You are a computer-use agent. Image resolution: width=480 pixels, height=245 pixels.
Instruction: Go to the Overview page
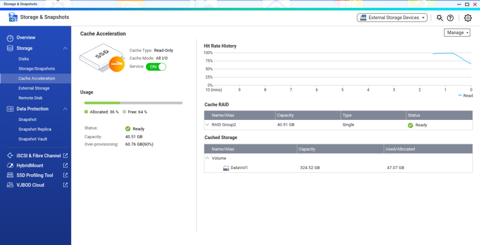(x=26, y=37)
